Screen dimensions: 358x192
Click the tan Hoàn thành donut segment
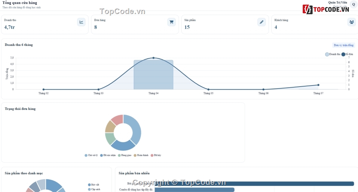(x=110, y=127)
